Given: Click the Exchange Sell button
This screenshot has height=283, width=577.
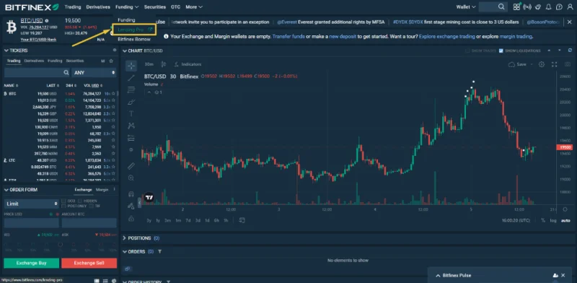Looking at the screenshot, I should coord(89,263).
